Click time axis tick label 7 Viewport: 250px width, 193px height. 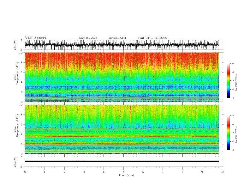point(163,172)
